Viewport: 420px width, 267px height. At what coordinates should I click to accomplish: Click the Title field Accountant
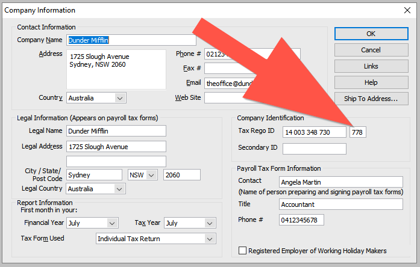341,204
